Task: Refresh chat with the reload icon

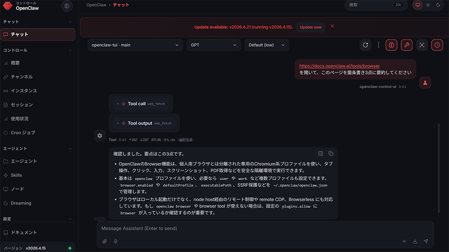Action: (x=365, y=45)
